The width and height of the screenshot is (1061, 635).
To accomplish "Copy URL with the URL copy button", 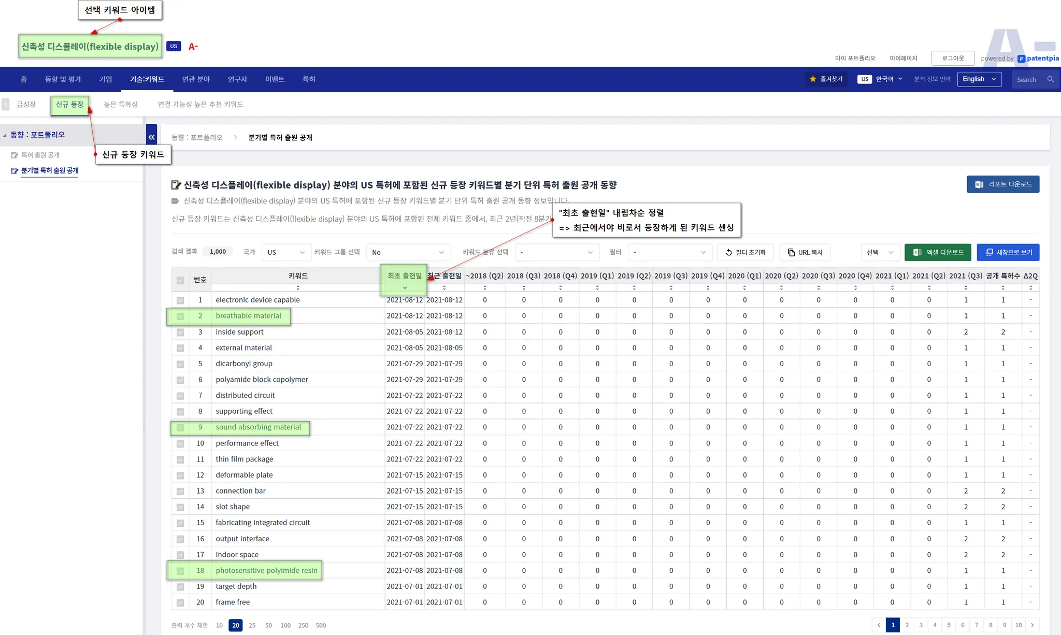I will point(805,252).
